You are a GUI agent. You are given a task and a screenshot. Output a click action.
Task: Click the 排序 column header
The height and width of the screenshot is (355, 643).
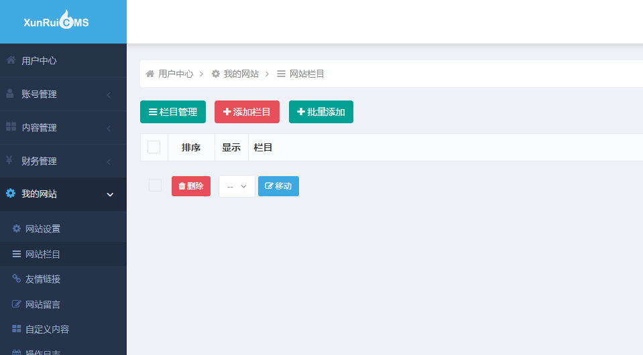(x=191, y=147)
